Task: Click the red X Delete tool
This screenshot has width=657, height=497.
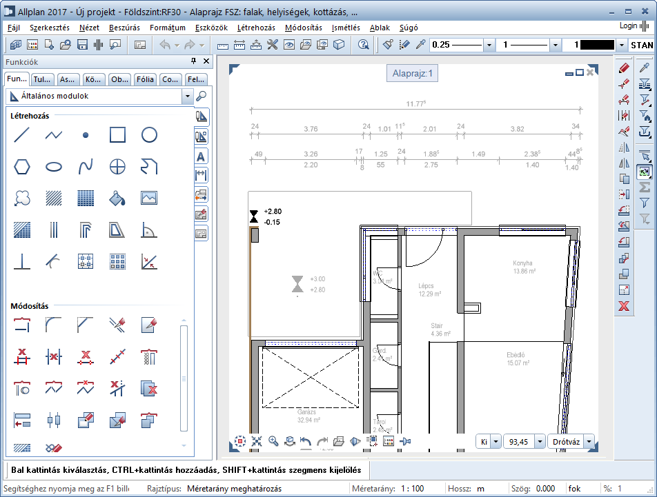Action: (x=624, y=306)
